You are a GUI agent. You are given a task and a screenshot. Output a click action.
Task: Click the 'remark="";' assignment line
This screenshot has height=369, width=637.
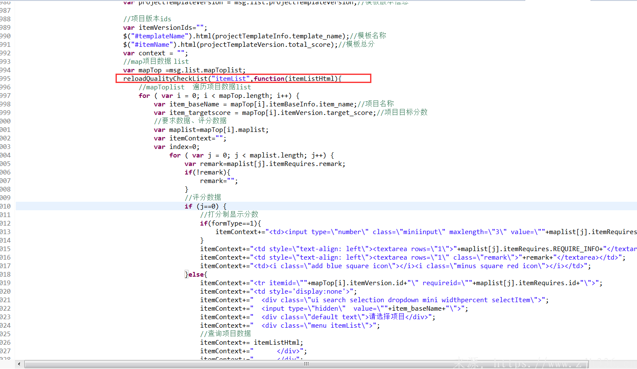click(219, 180)
